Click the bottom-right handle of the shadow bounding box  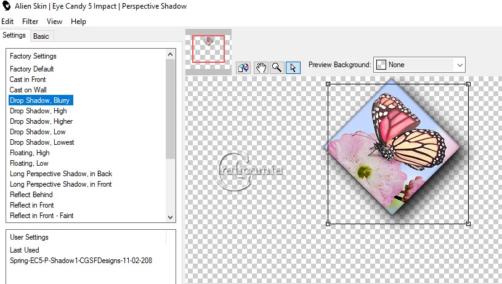coord(468,224)
